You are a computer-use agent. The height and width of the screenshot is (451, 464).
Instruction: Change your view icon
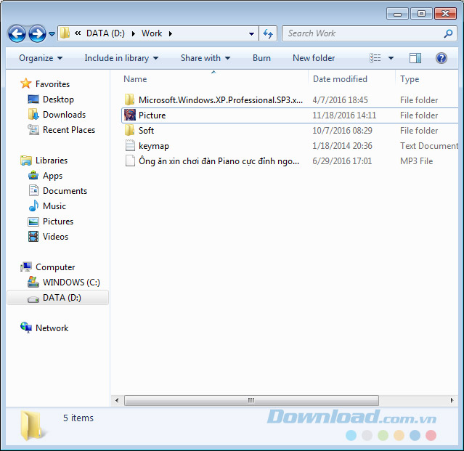(375, 58)
